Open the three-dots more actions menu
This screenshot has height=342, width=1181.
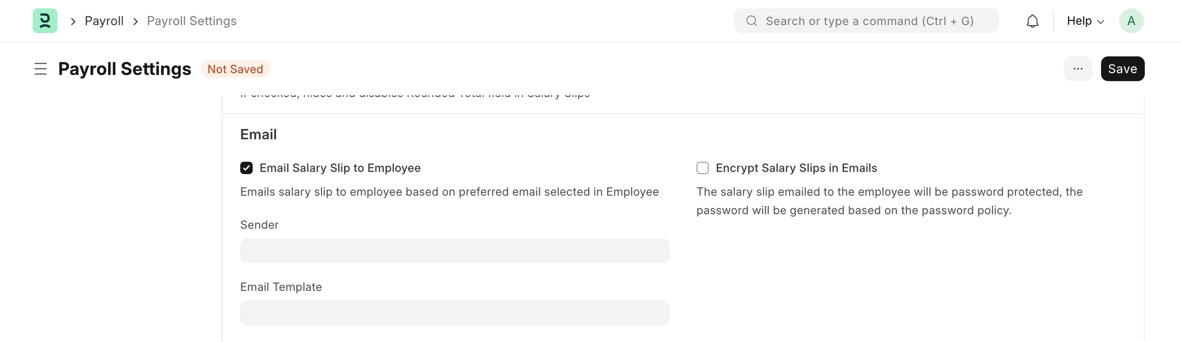pyautogui.click(x=1077, y=69)
